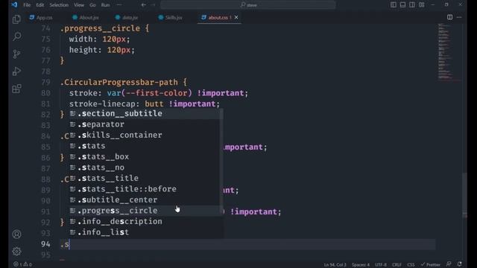Open the Edit menu
This screenshot has width=477, height=268.
pos(40,5)
